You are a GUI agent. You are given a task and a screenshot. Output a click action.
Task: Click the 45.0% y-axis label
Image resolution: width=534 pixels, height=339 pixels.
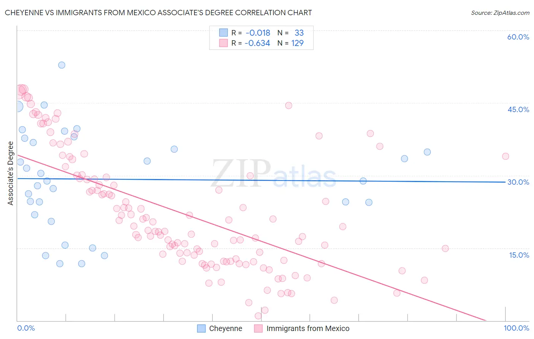tap(518, 109)
